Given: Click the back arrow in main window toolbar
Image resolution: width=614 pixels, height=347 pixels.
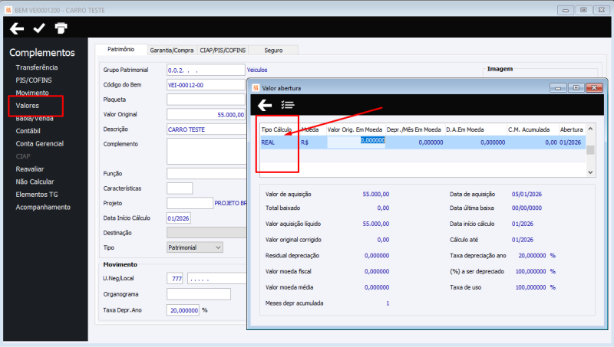Looking at the screenshot, I should [x=17, y=28].
